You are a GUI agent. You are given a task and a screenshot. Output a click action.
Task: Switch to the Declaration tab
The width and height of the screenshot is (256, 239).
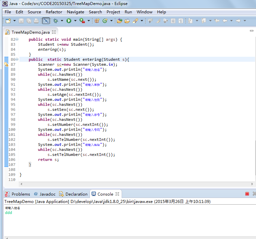click(x=73, y=194)
